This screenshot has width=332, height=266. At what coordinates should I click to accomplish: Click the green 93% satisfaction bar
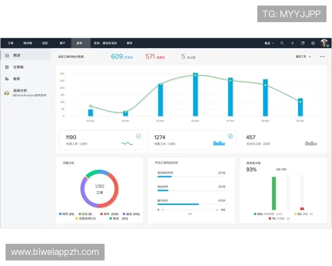274,193
